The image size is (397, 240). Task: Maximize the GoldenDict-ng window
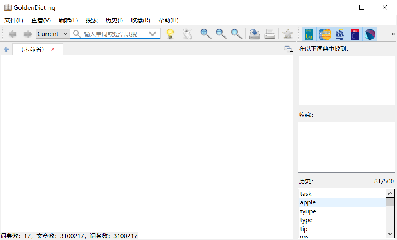[362, 7]
